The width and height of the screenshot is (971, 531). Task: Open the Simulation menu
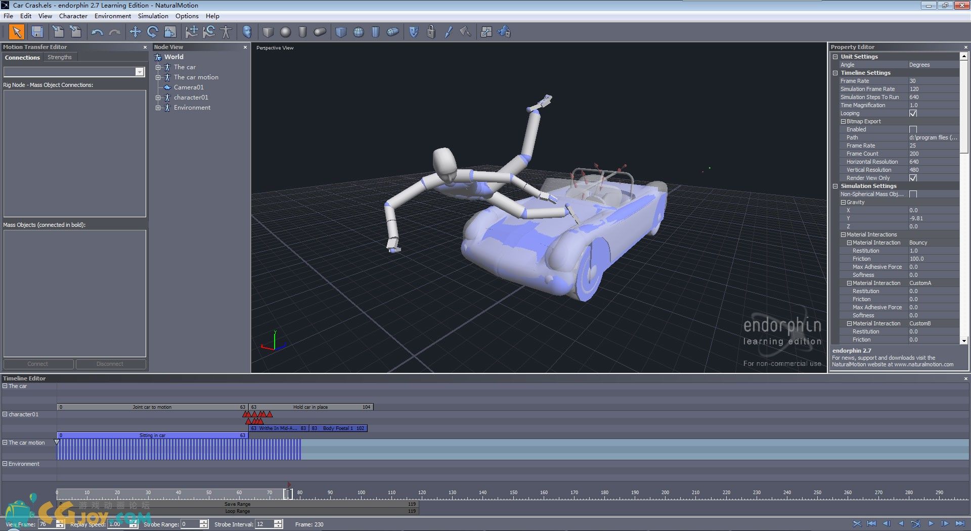(153, 16)
